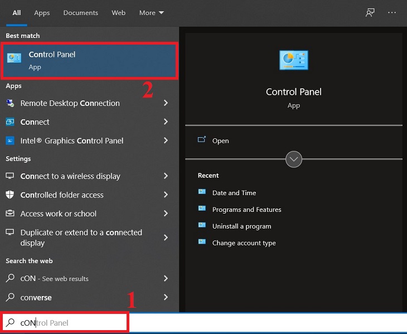Click the search input field with cON typed
The width and height of the screenshot is (407, 334).
pos(65,323)
